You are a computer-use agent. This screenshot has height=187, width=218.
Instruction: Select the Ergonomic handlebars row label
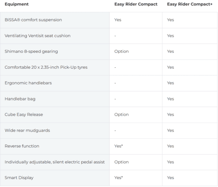(x=28, y=83)
